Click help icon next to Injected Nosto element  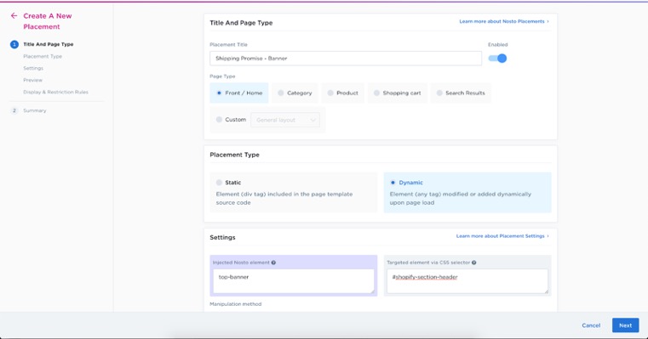(x=273, y=263)
